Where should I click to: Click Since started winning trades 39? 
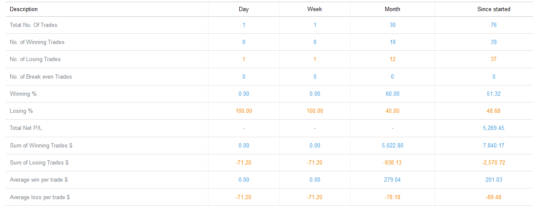pos(494,42)
